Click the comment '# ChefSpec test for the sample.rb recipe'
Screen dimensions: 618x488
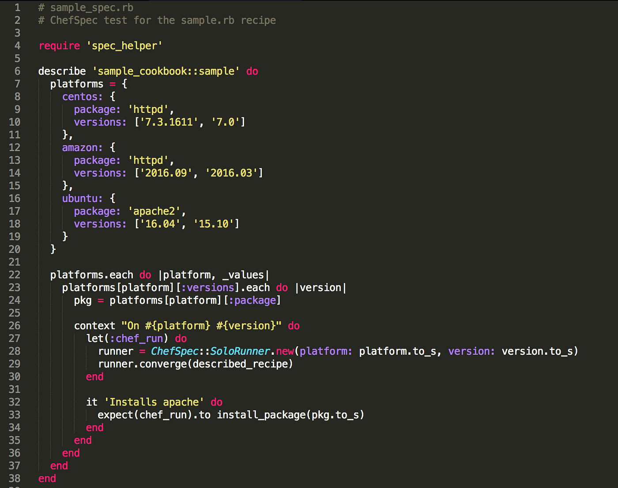pyautogui.click(x=157, y=20)
